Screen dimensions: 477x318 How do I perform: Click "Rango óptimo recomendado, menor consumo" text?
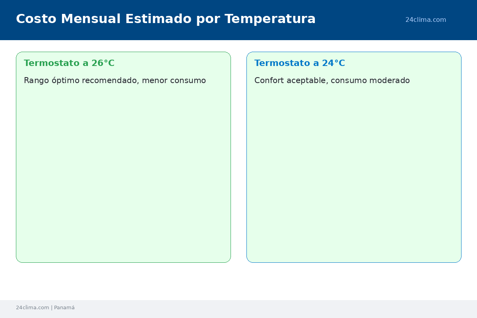(114, 81)
